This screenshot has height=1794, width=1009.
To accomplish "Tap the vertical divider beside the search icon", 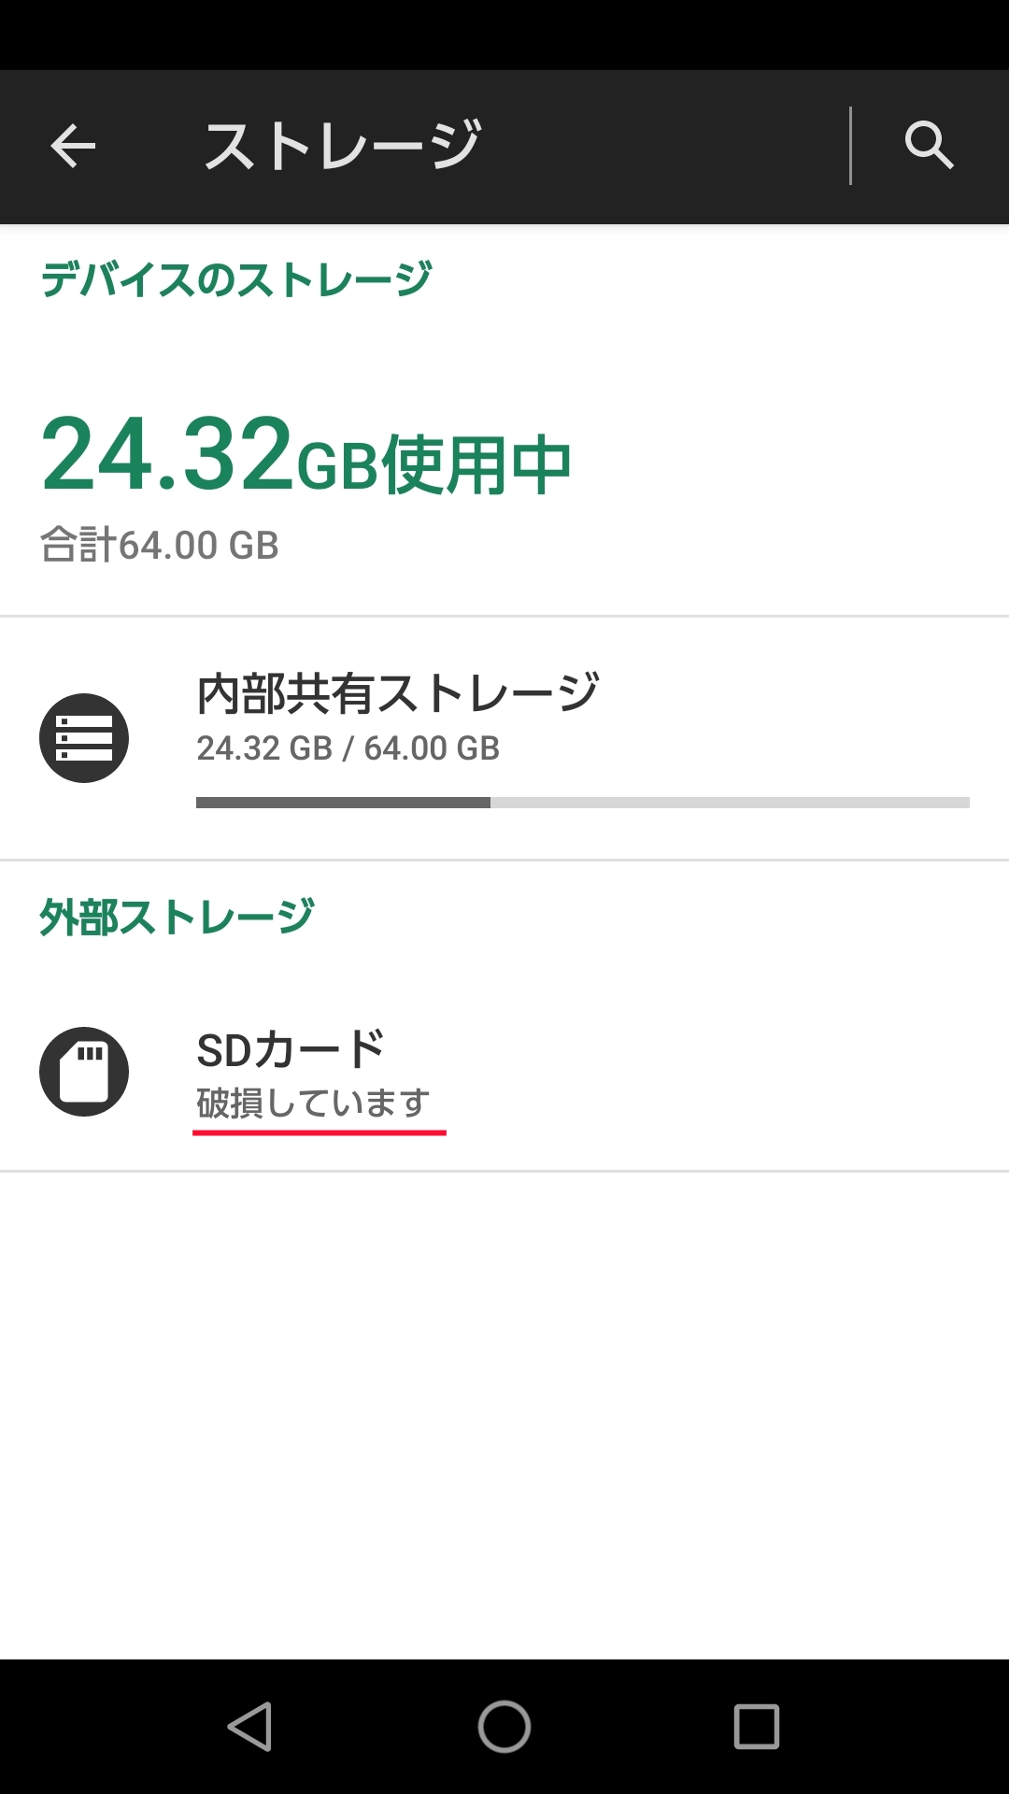I will [850, 146].
